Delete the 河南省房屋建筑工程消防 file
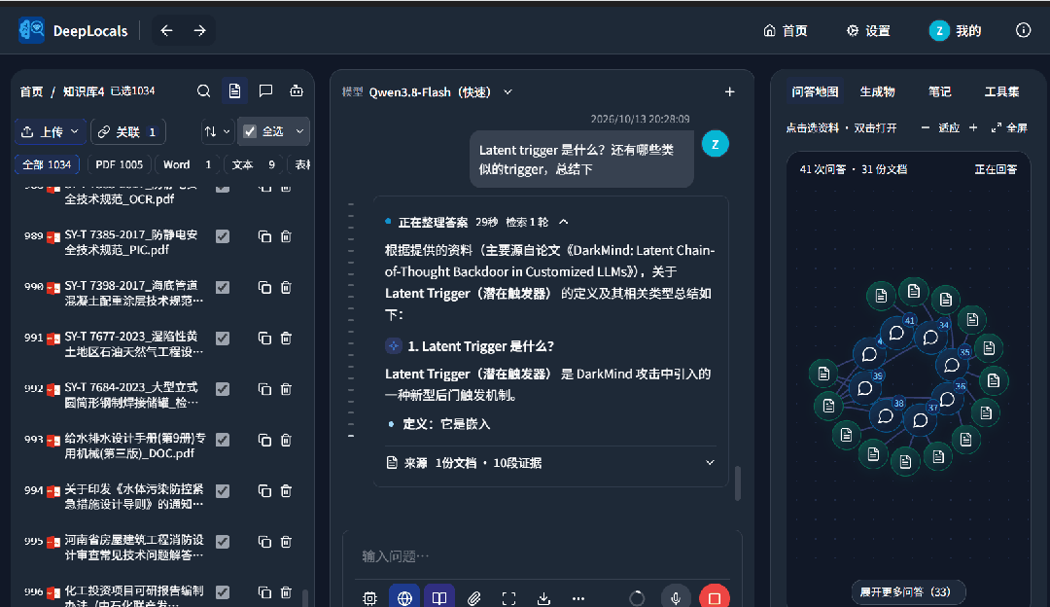This screenshot has height=607, width=1050. click(x=286, y=542)
